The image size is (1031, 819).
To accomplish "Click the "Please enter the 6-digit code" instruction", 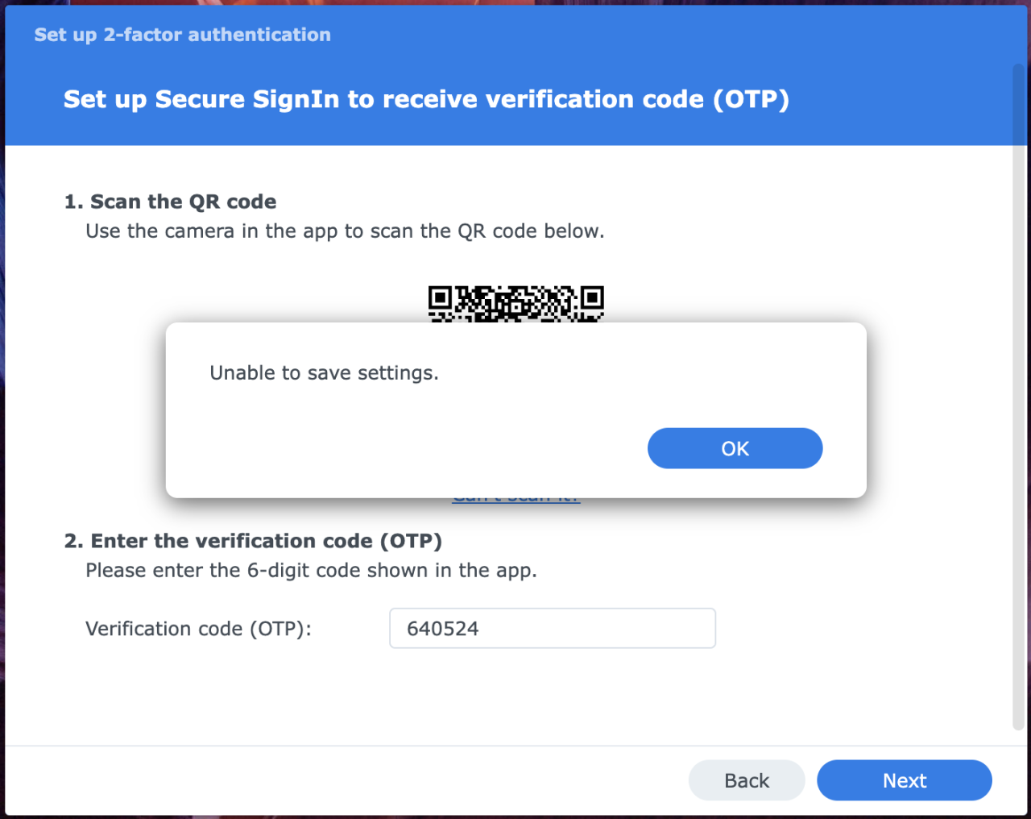I will [x=311, y=571].
